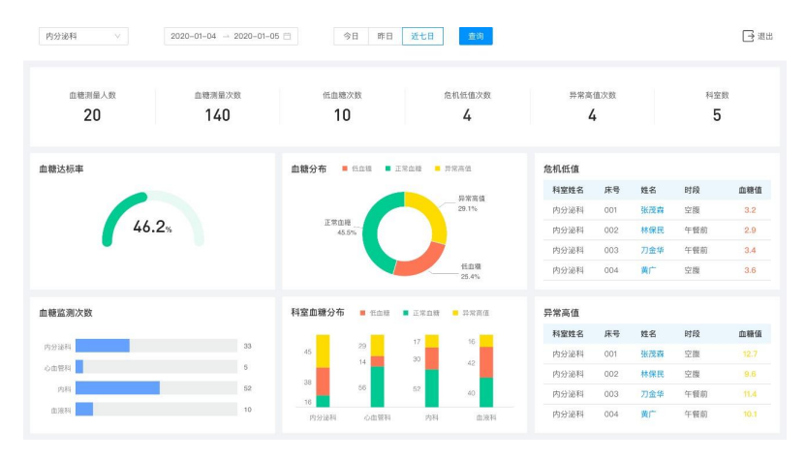Open the calendar icon in date field
The height and width of the screenshot is (461, 806).
[288, 36]
